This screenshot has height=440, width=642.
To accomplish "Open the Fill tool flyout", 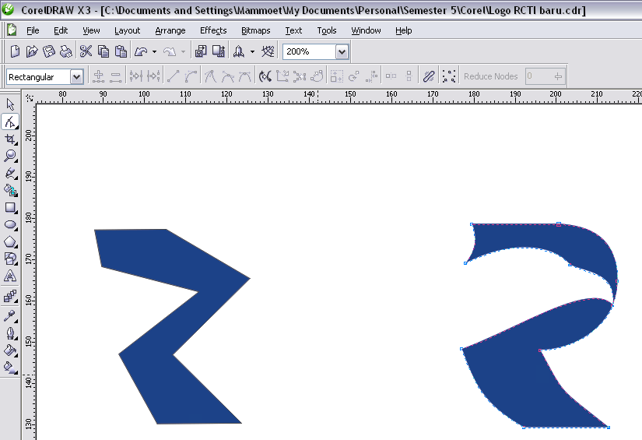I will click(x=10, y=350).
